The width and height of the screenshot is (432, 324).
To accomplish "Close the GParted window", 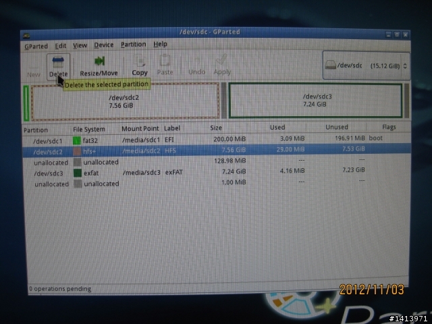I will click(x=406, y=34).
